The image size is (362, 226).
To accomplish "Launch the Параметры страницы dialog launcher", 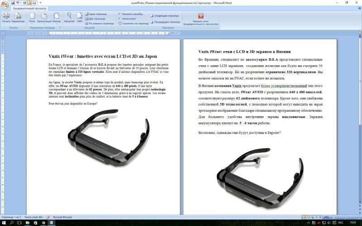I will (x=60, y=28).
